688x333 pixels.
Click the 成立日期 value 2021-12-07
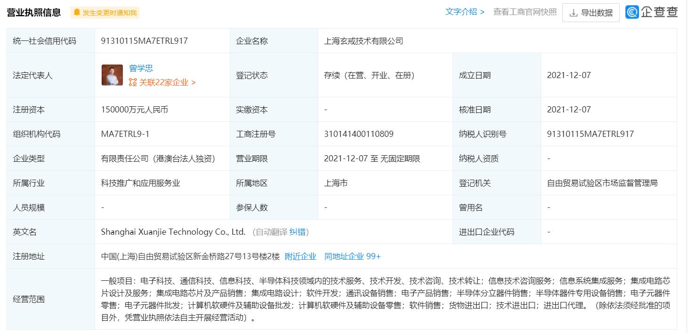[569, 75]
